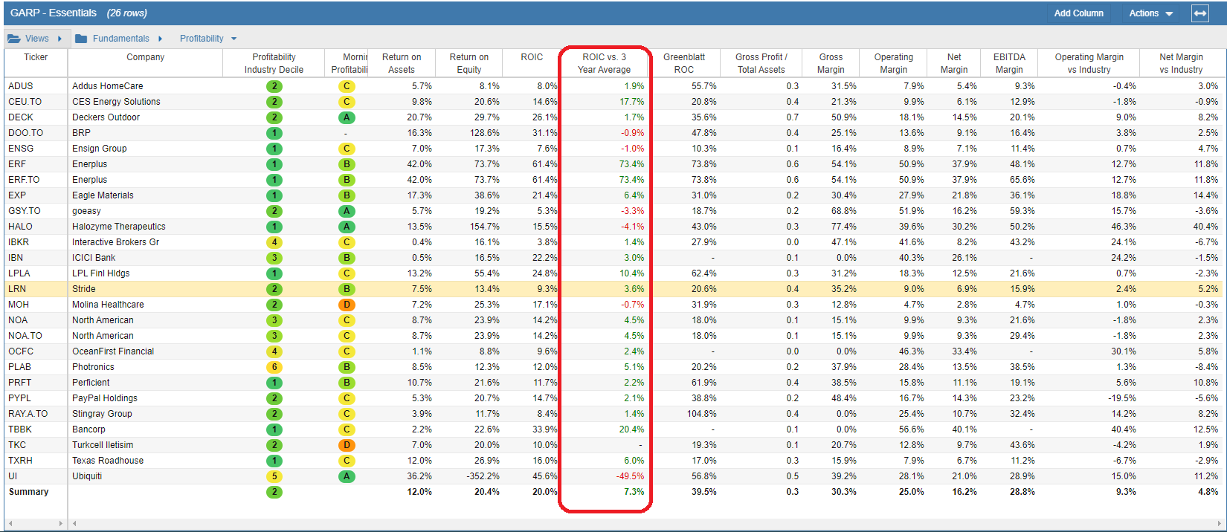Open the Profitability view dropdown
1227x532 pixels.
click(x=208, y=39)
